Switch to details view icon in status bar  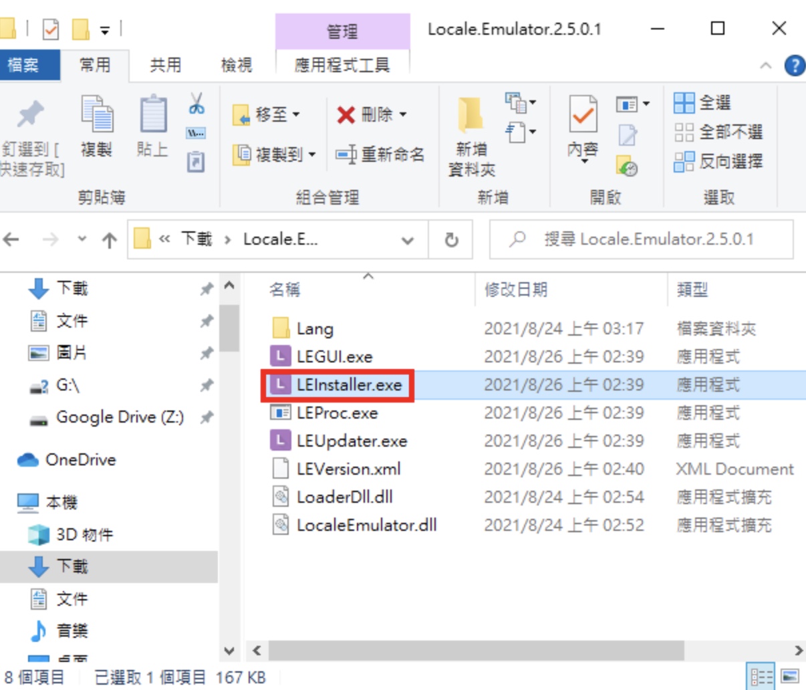click(x=761, y=677)
